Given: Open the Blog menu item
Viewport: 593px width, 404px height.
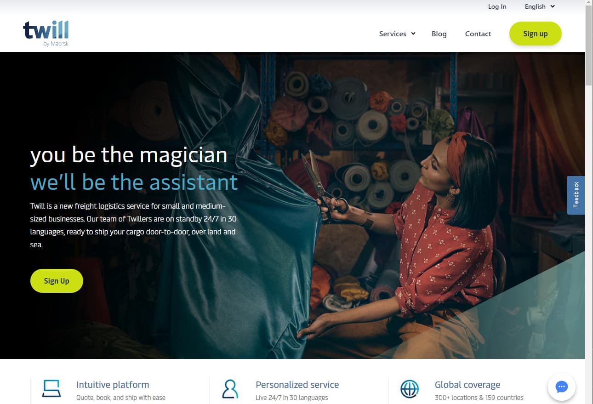Looking at the screenshot, I should pos(439,34).
